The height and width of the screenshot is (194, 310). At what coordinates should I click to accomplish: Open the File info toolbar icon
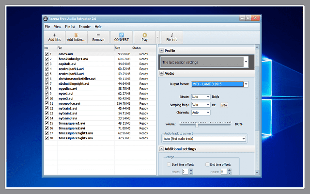coord(171,37)
